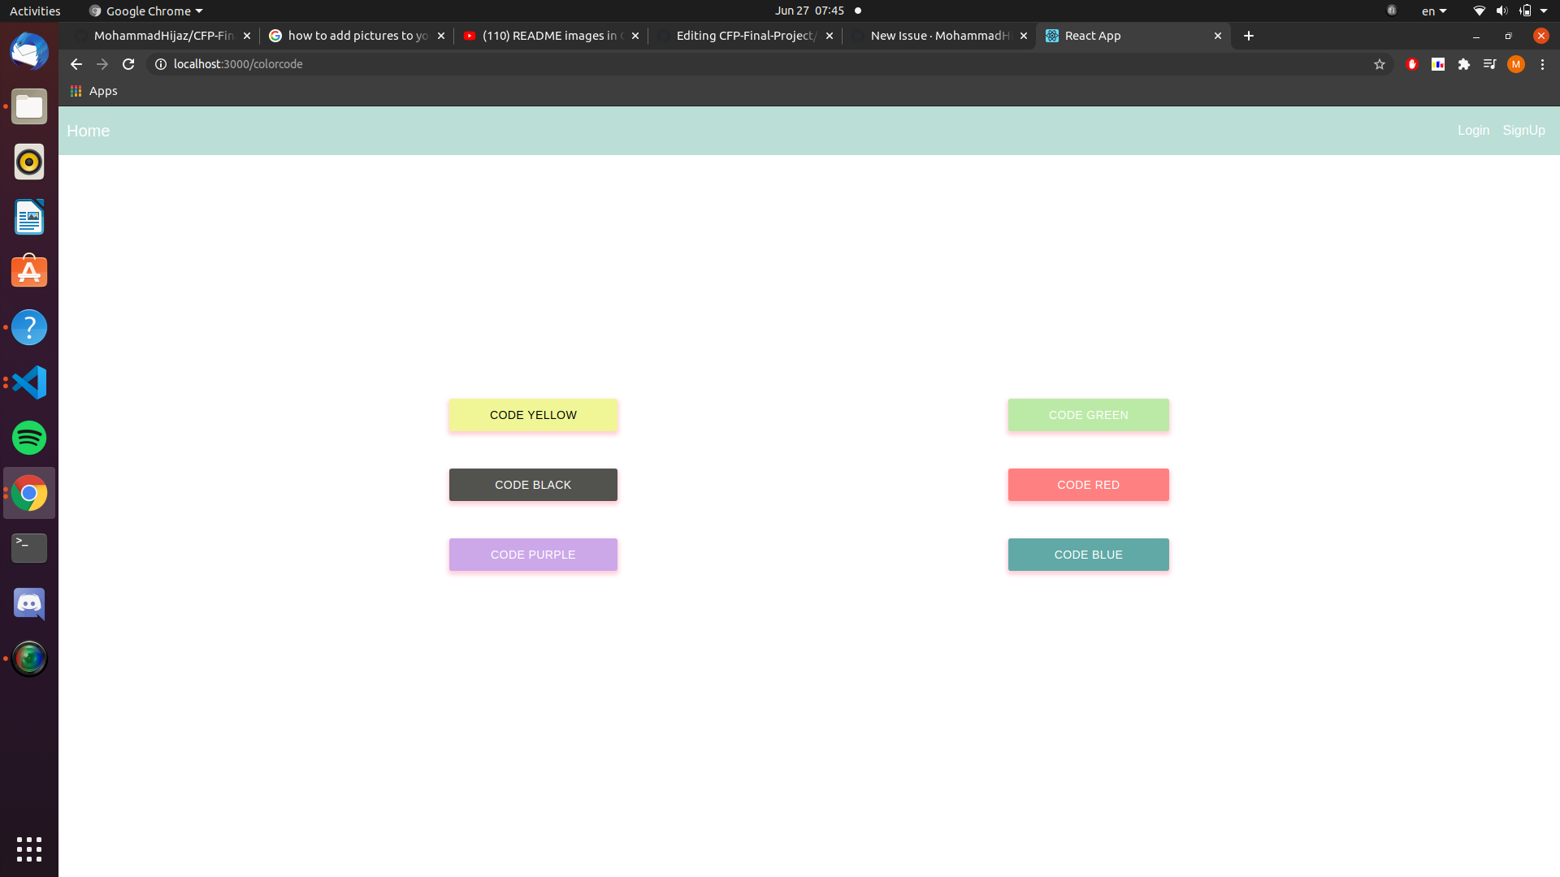Select the New Issue GitHub tab

click(x=934, y=36)
